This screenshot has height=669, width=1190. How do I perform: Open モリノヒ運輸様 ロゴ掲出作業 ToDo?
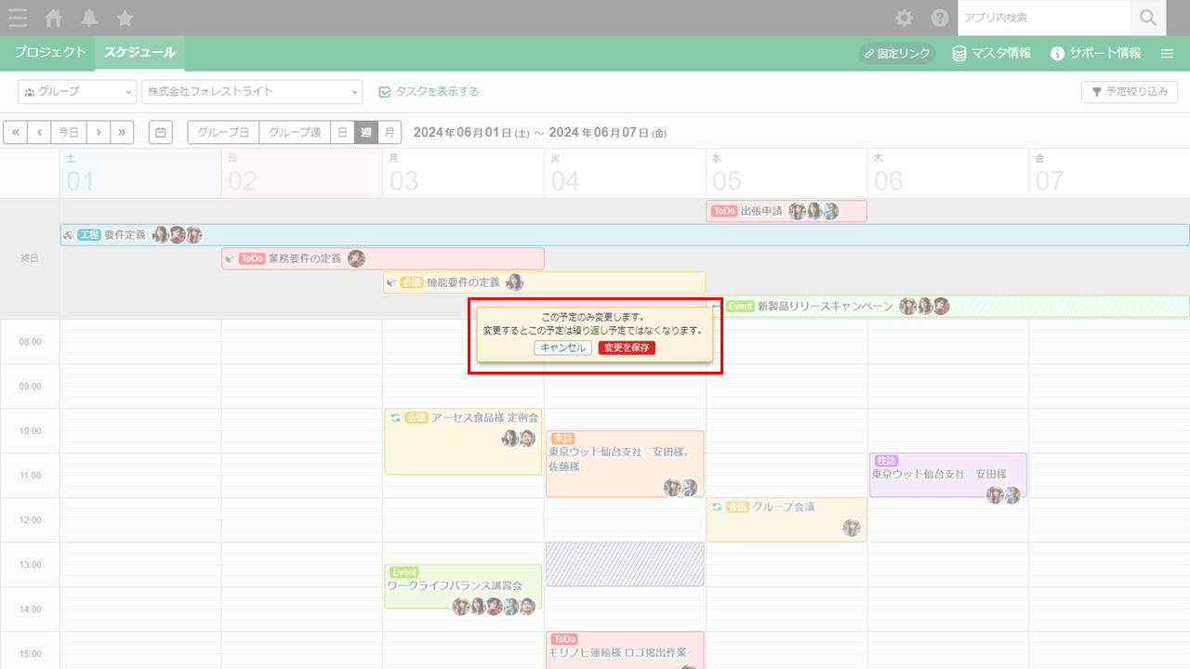point(625,649)
